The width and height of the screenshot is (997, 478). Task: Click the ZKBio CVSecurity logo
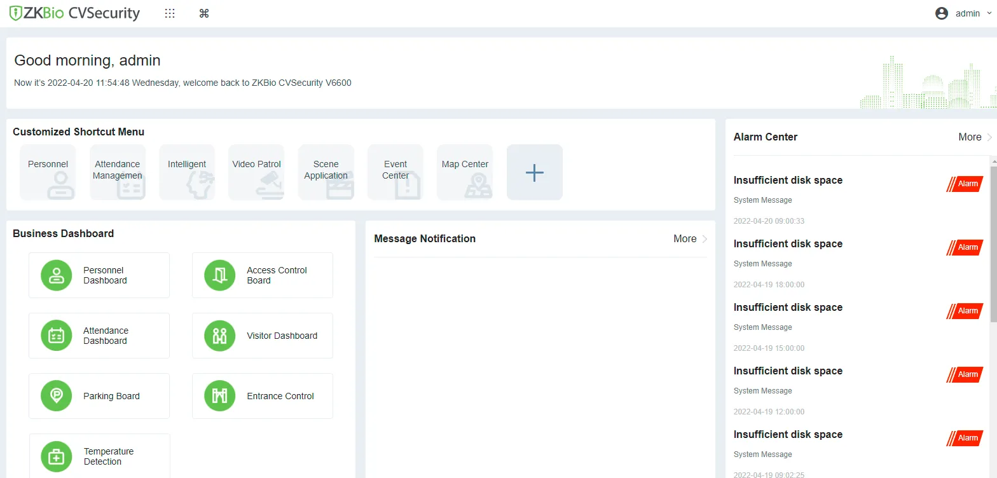tap(74, 13)
